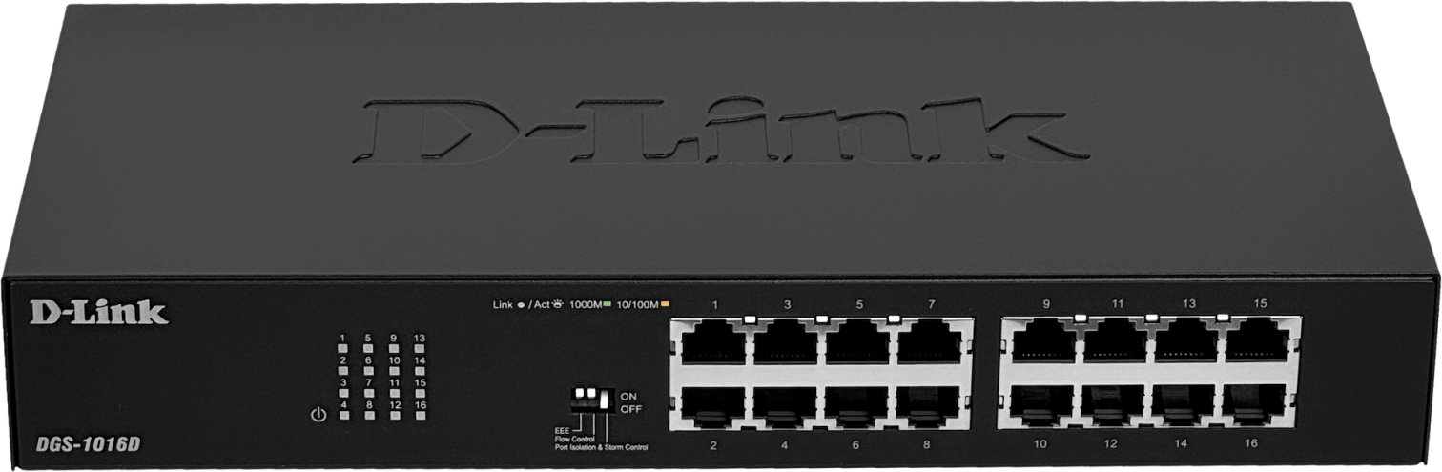Select Ethernet port 14
1442x472 pixels.
tap(1184, 407)
